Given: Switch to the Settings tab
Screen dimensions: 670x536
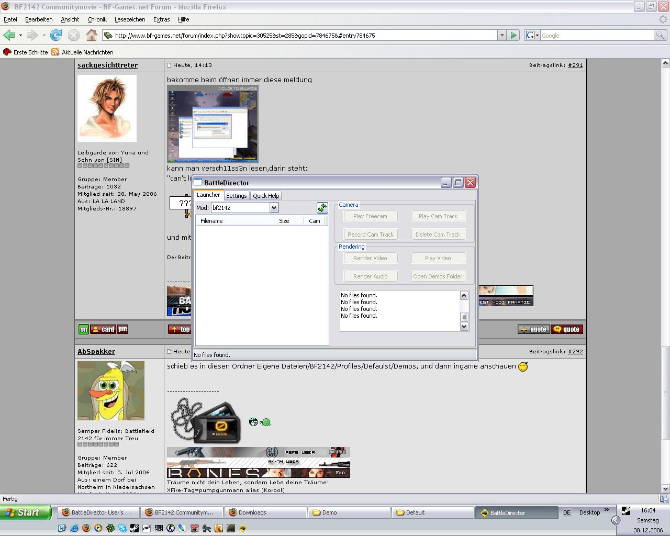Looking at the screenshot, I should coord(237,196).
